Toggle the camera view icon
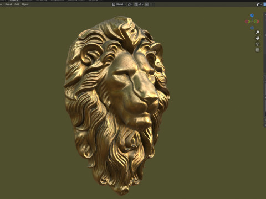The height and width of the screenshot is (199, 266). [258, 44]
